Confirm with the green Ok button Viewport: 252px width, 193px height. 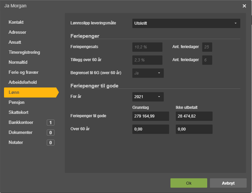coord(189,183)
